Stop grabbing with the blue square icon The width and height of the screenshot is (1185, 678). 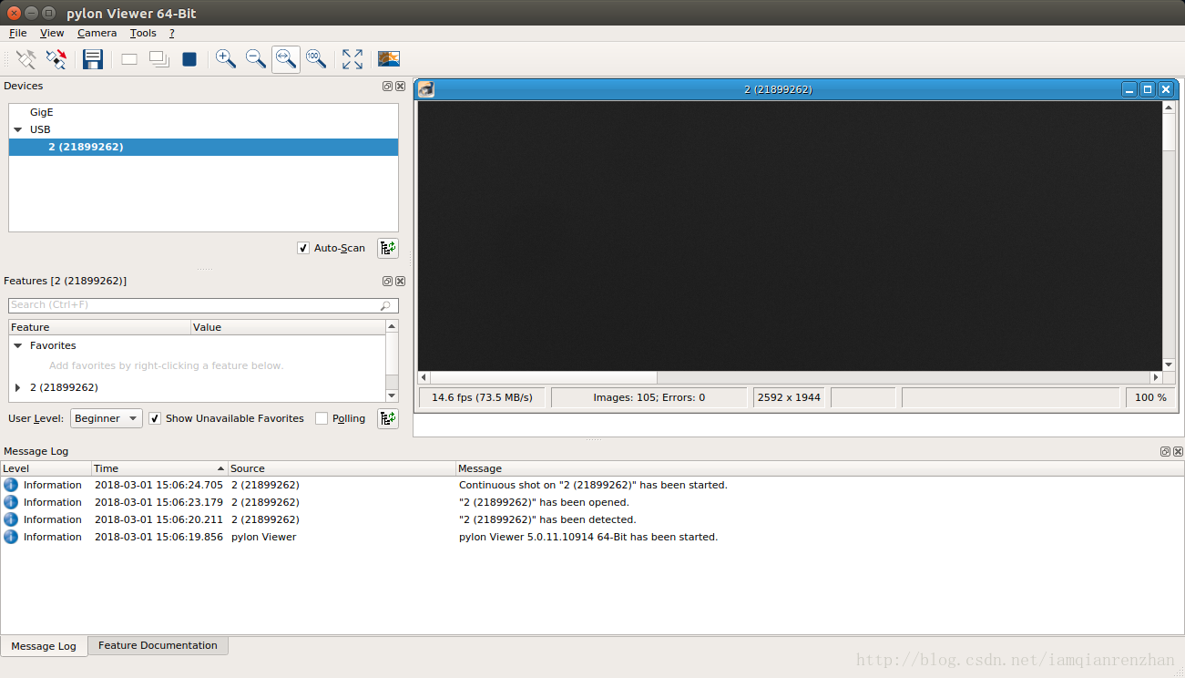tap(189, 59)
